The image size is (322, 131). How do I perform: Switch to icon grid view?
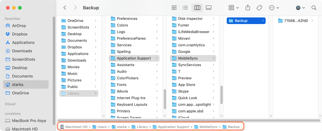tap(174, 8)
